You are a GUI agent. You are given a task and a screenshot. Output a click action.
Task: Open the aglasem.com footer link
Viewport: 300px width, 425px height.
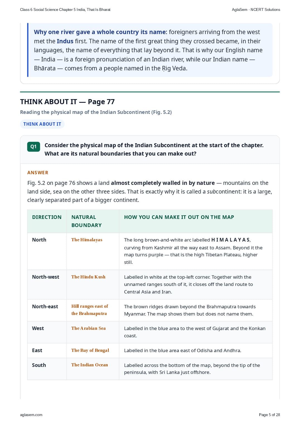pyautogui.click(x=31, y=415)
